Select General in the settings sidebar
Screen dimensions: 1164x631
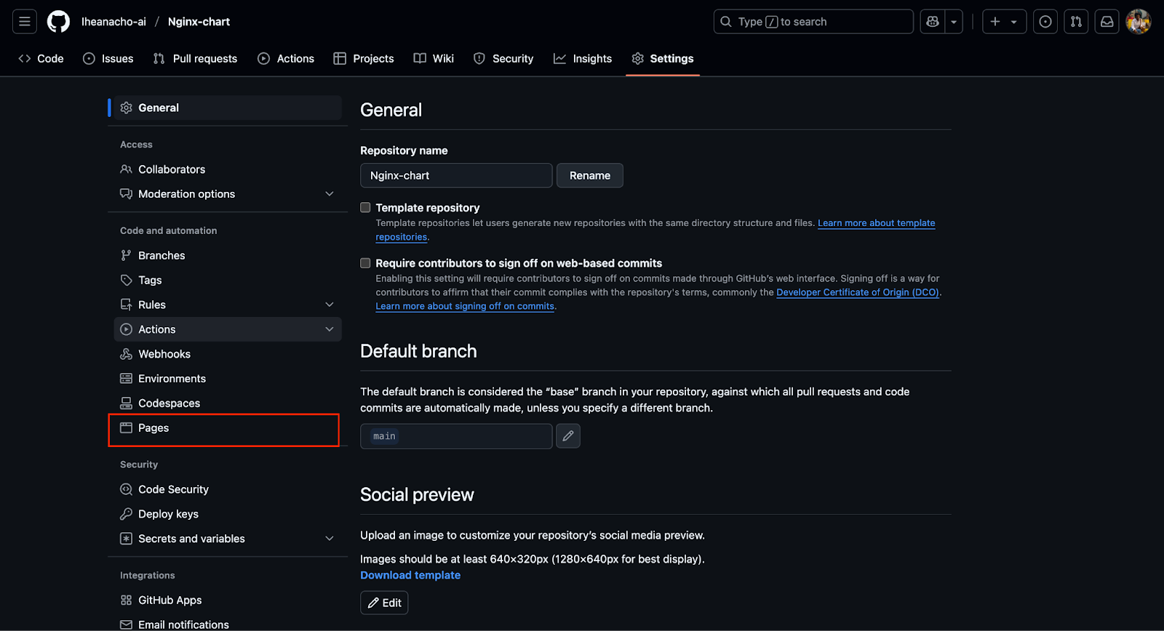coord(228,108)
